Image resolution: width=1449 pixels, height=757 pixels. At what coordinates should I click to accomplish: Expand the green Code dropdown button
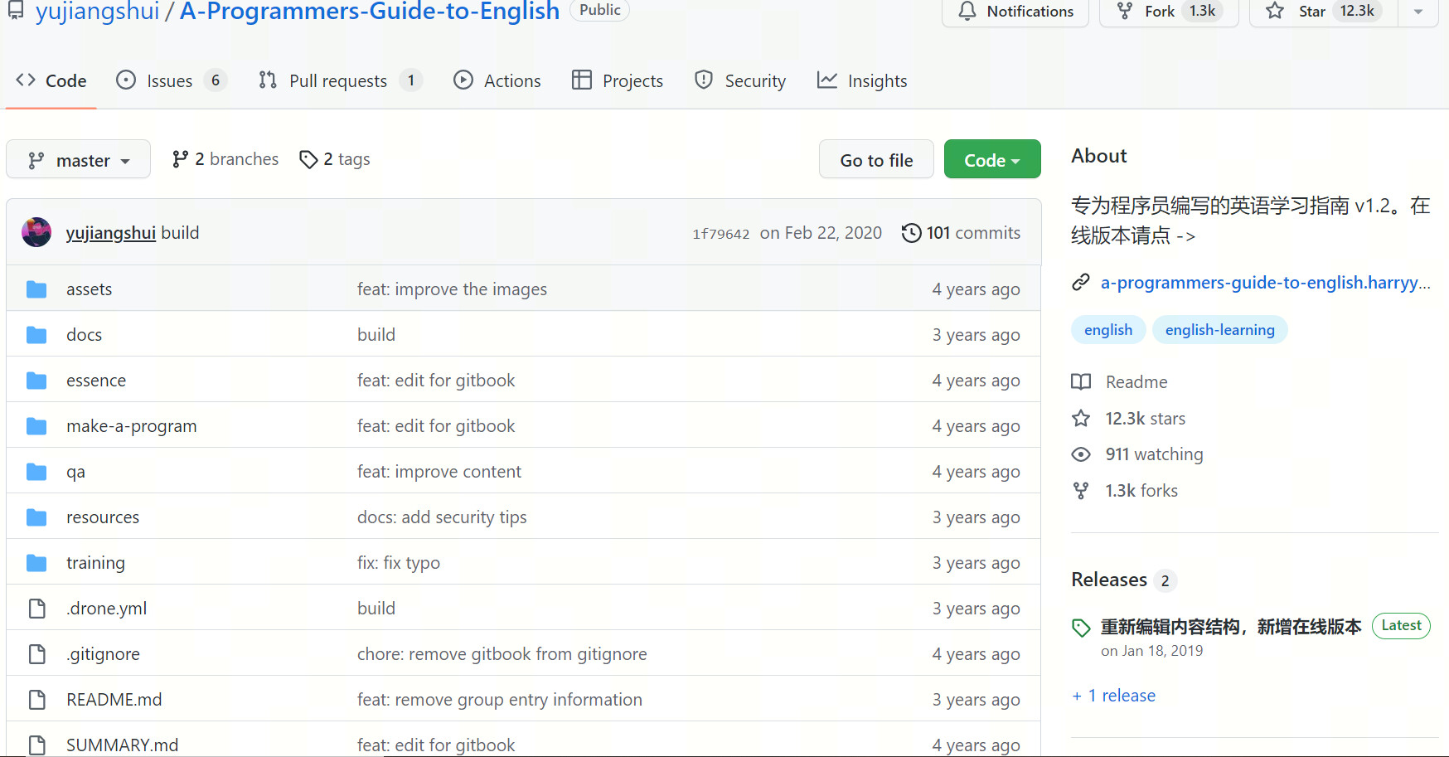[992, 159]
